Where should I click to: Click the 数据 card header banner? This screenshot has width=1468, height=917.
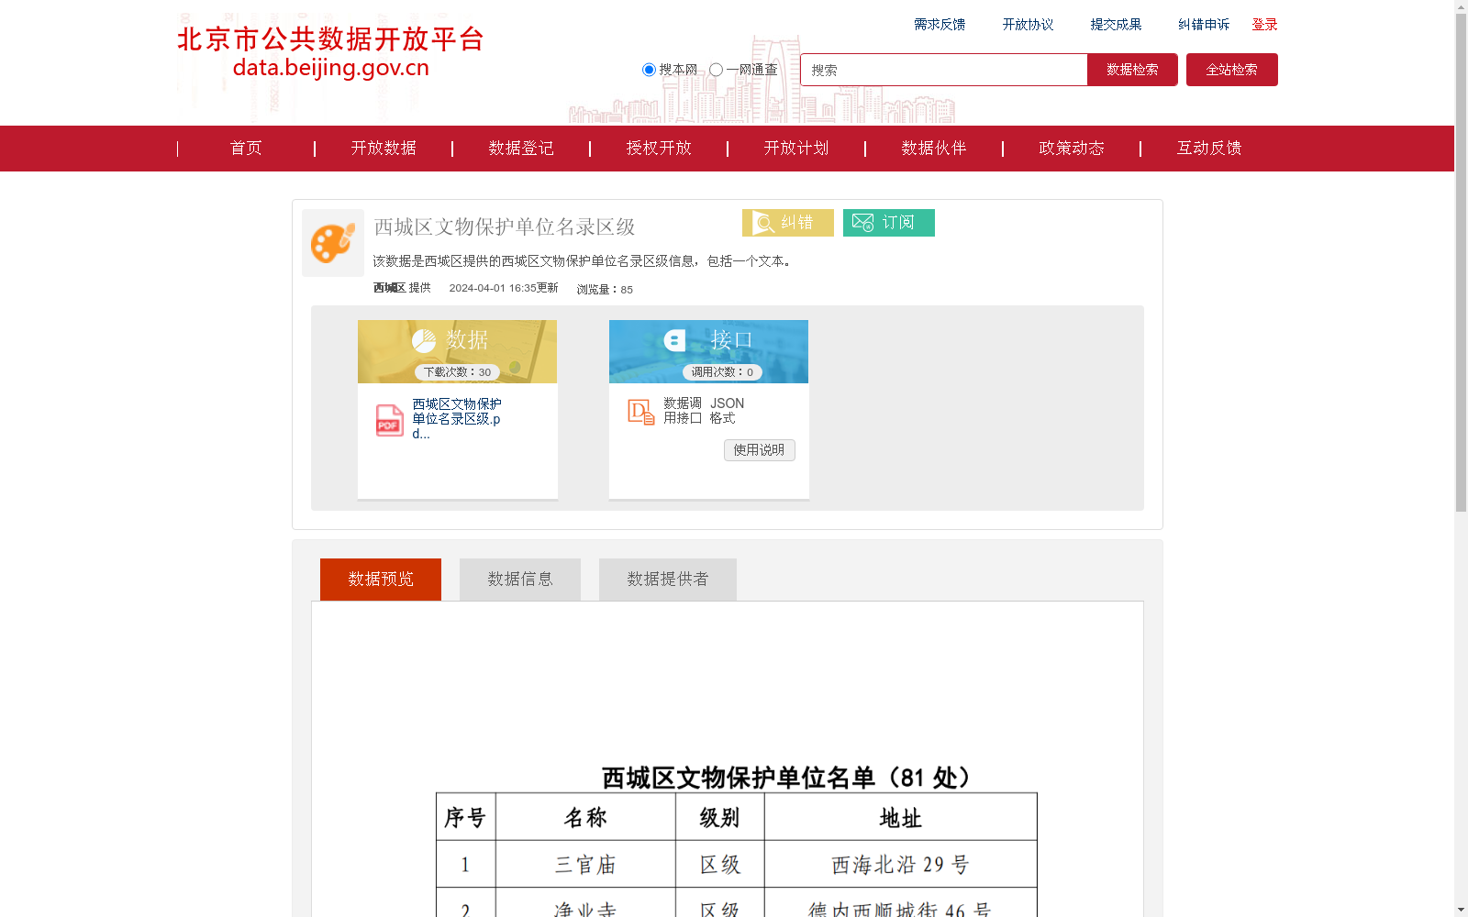(x=457, y=351)
